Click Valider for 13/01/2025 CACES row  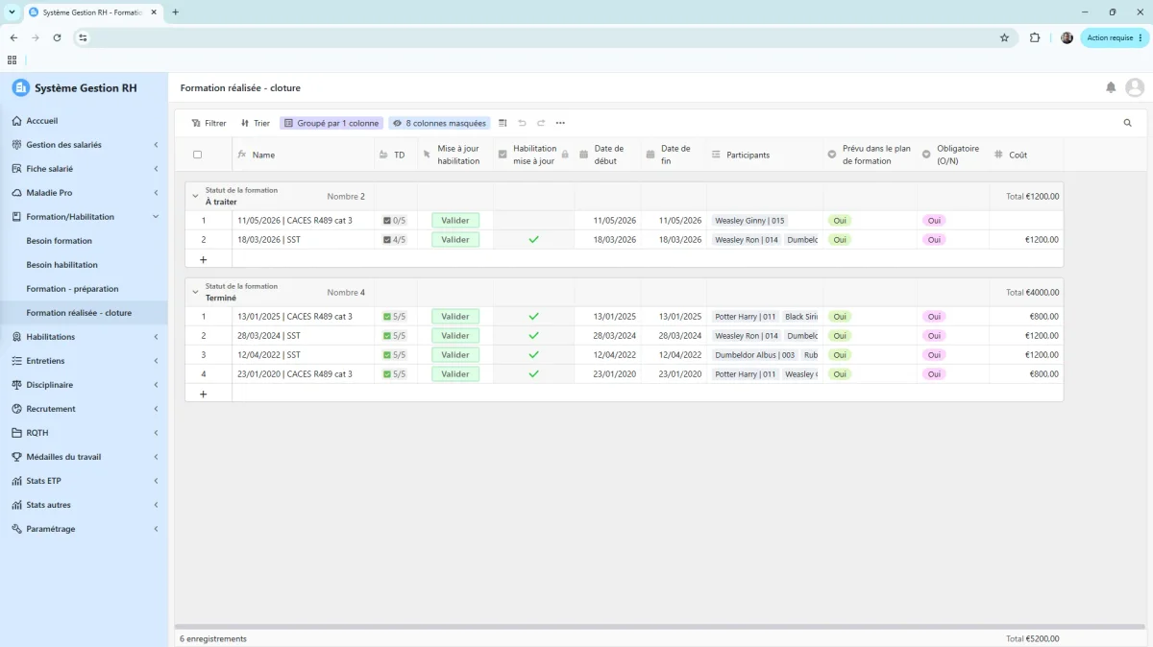tap(455, 317)
